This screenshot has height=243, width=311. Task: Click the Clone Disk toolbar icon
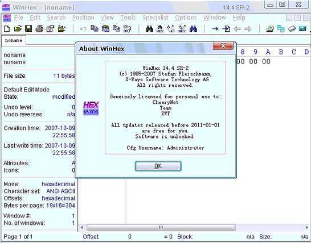point(281,29)
